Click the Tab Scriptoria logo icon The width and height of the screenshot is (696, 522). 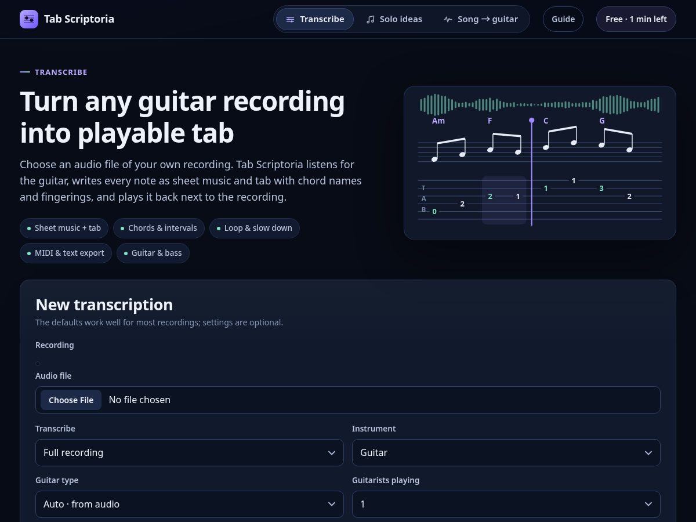click(x=29, y=19)
